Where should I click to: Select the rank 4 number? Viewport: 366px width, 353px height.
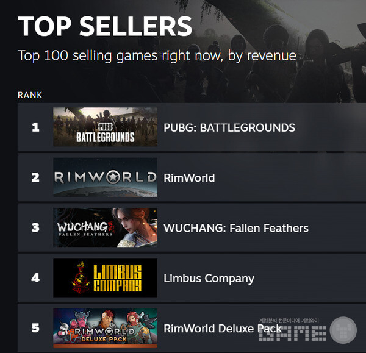(35, 278)
